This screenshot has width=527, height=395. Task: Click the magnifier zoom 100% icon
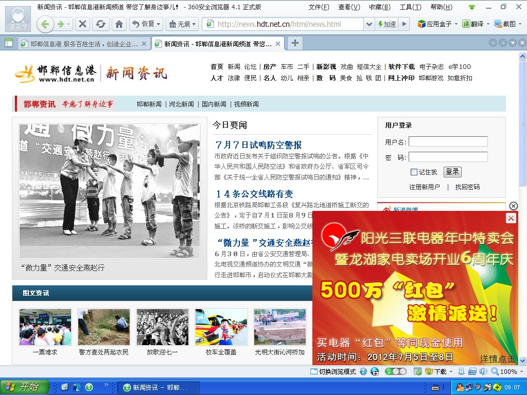[495, 371]
